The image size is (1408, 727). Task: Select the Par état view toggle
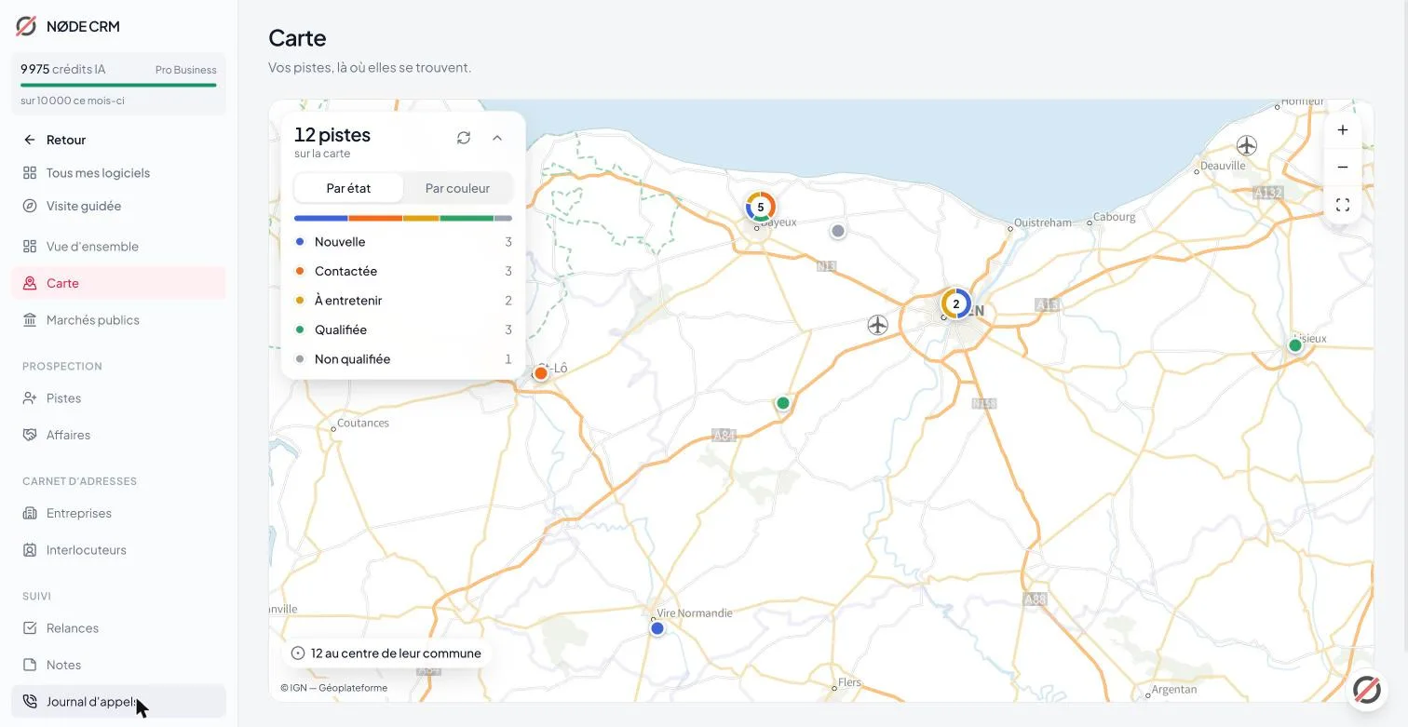[349, 188]
